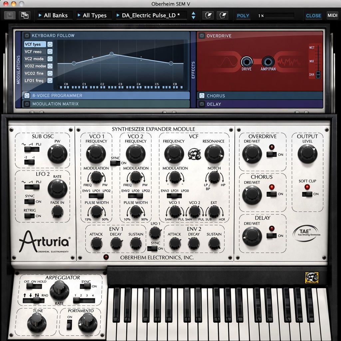Toggle the Arpeggiator SYNC switch
341x341 pixels.
tap(85, 286)
